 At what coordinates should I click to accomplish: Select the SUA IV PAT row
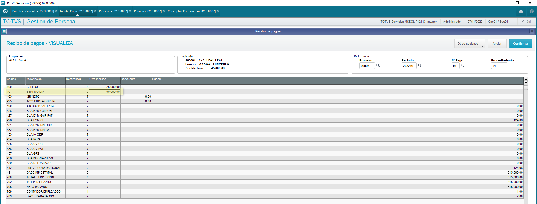[265, 139]
